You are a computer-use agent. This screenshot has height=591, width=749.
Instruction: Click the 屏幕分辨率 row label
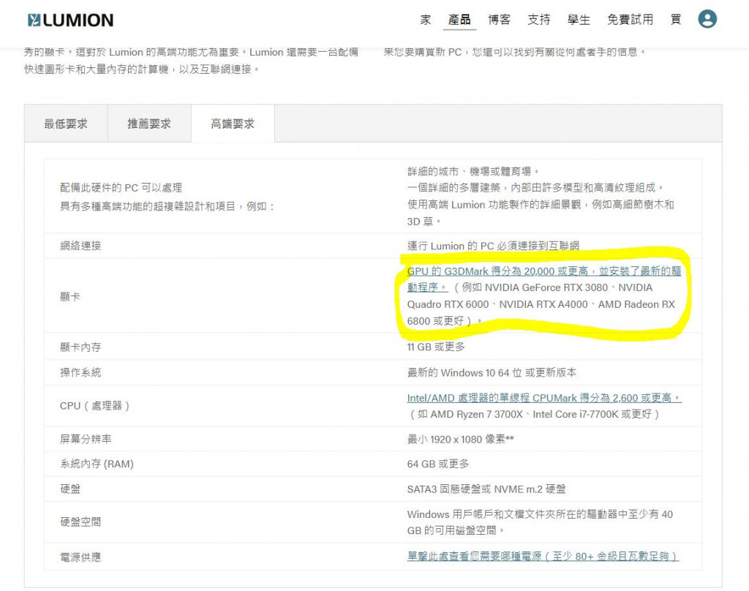pyautogui.click(x=86, y=439)
